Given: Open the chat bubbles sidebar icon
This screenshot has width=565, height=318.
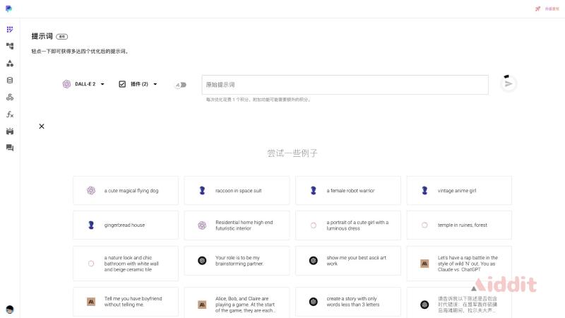Looking at the screenshot, I should 10,148.
